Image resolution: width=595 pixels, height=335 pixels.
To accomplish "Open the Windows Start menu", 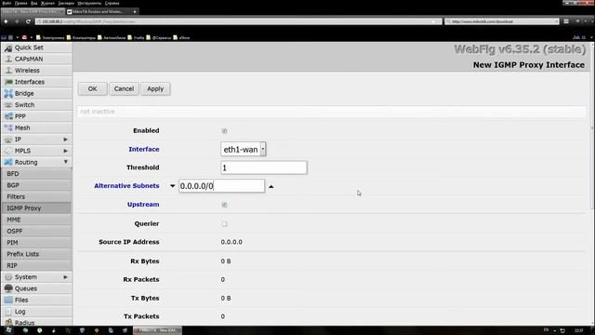I will coord(8,330).
